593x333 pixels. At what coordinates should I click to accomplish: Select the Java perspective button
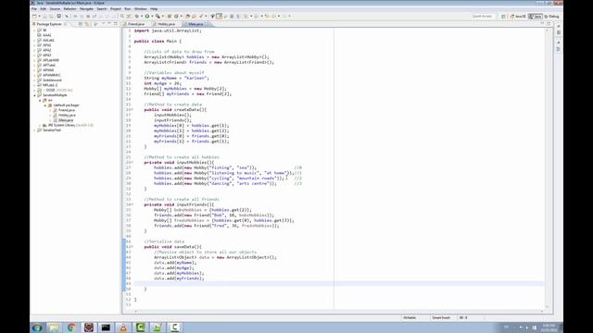pyautogui.click(x=536, y=17)
